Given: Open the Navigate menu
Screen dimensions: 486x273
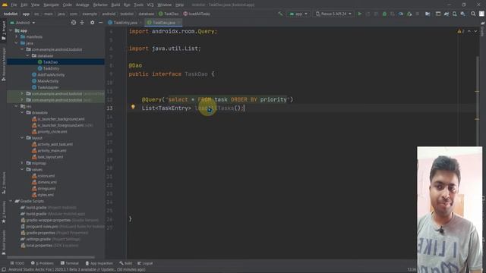Looking at the screenshot, I should click(x=51, y=5).
